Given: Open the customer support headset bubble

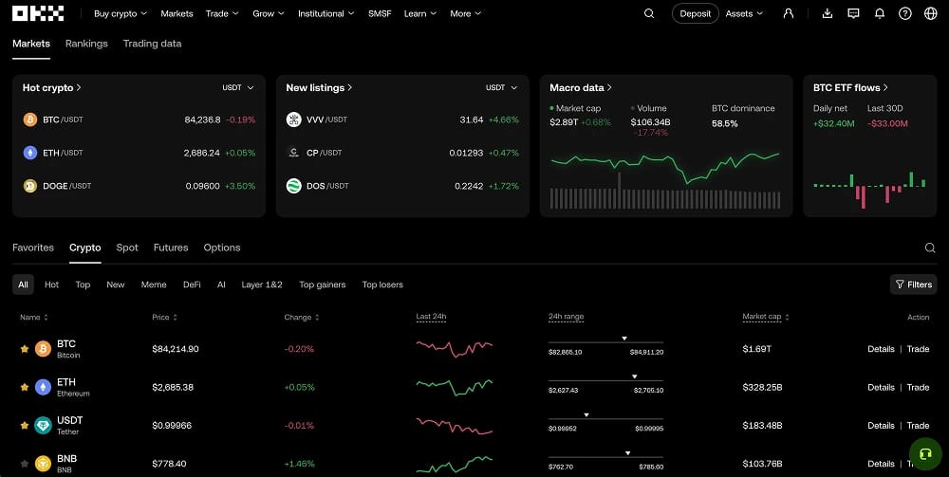Looking at the screenshot, I should 924,453.
